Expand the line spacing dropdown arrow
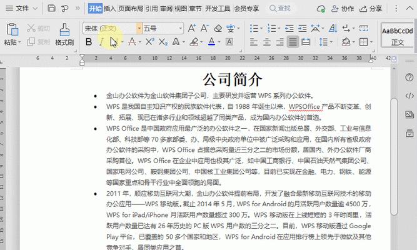This screenshot has height=250, width=417. click(331, 42)
